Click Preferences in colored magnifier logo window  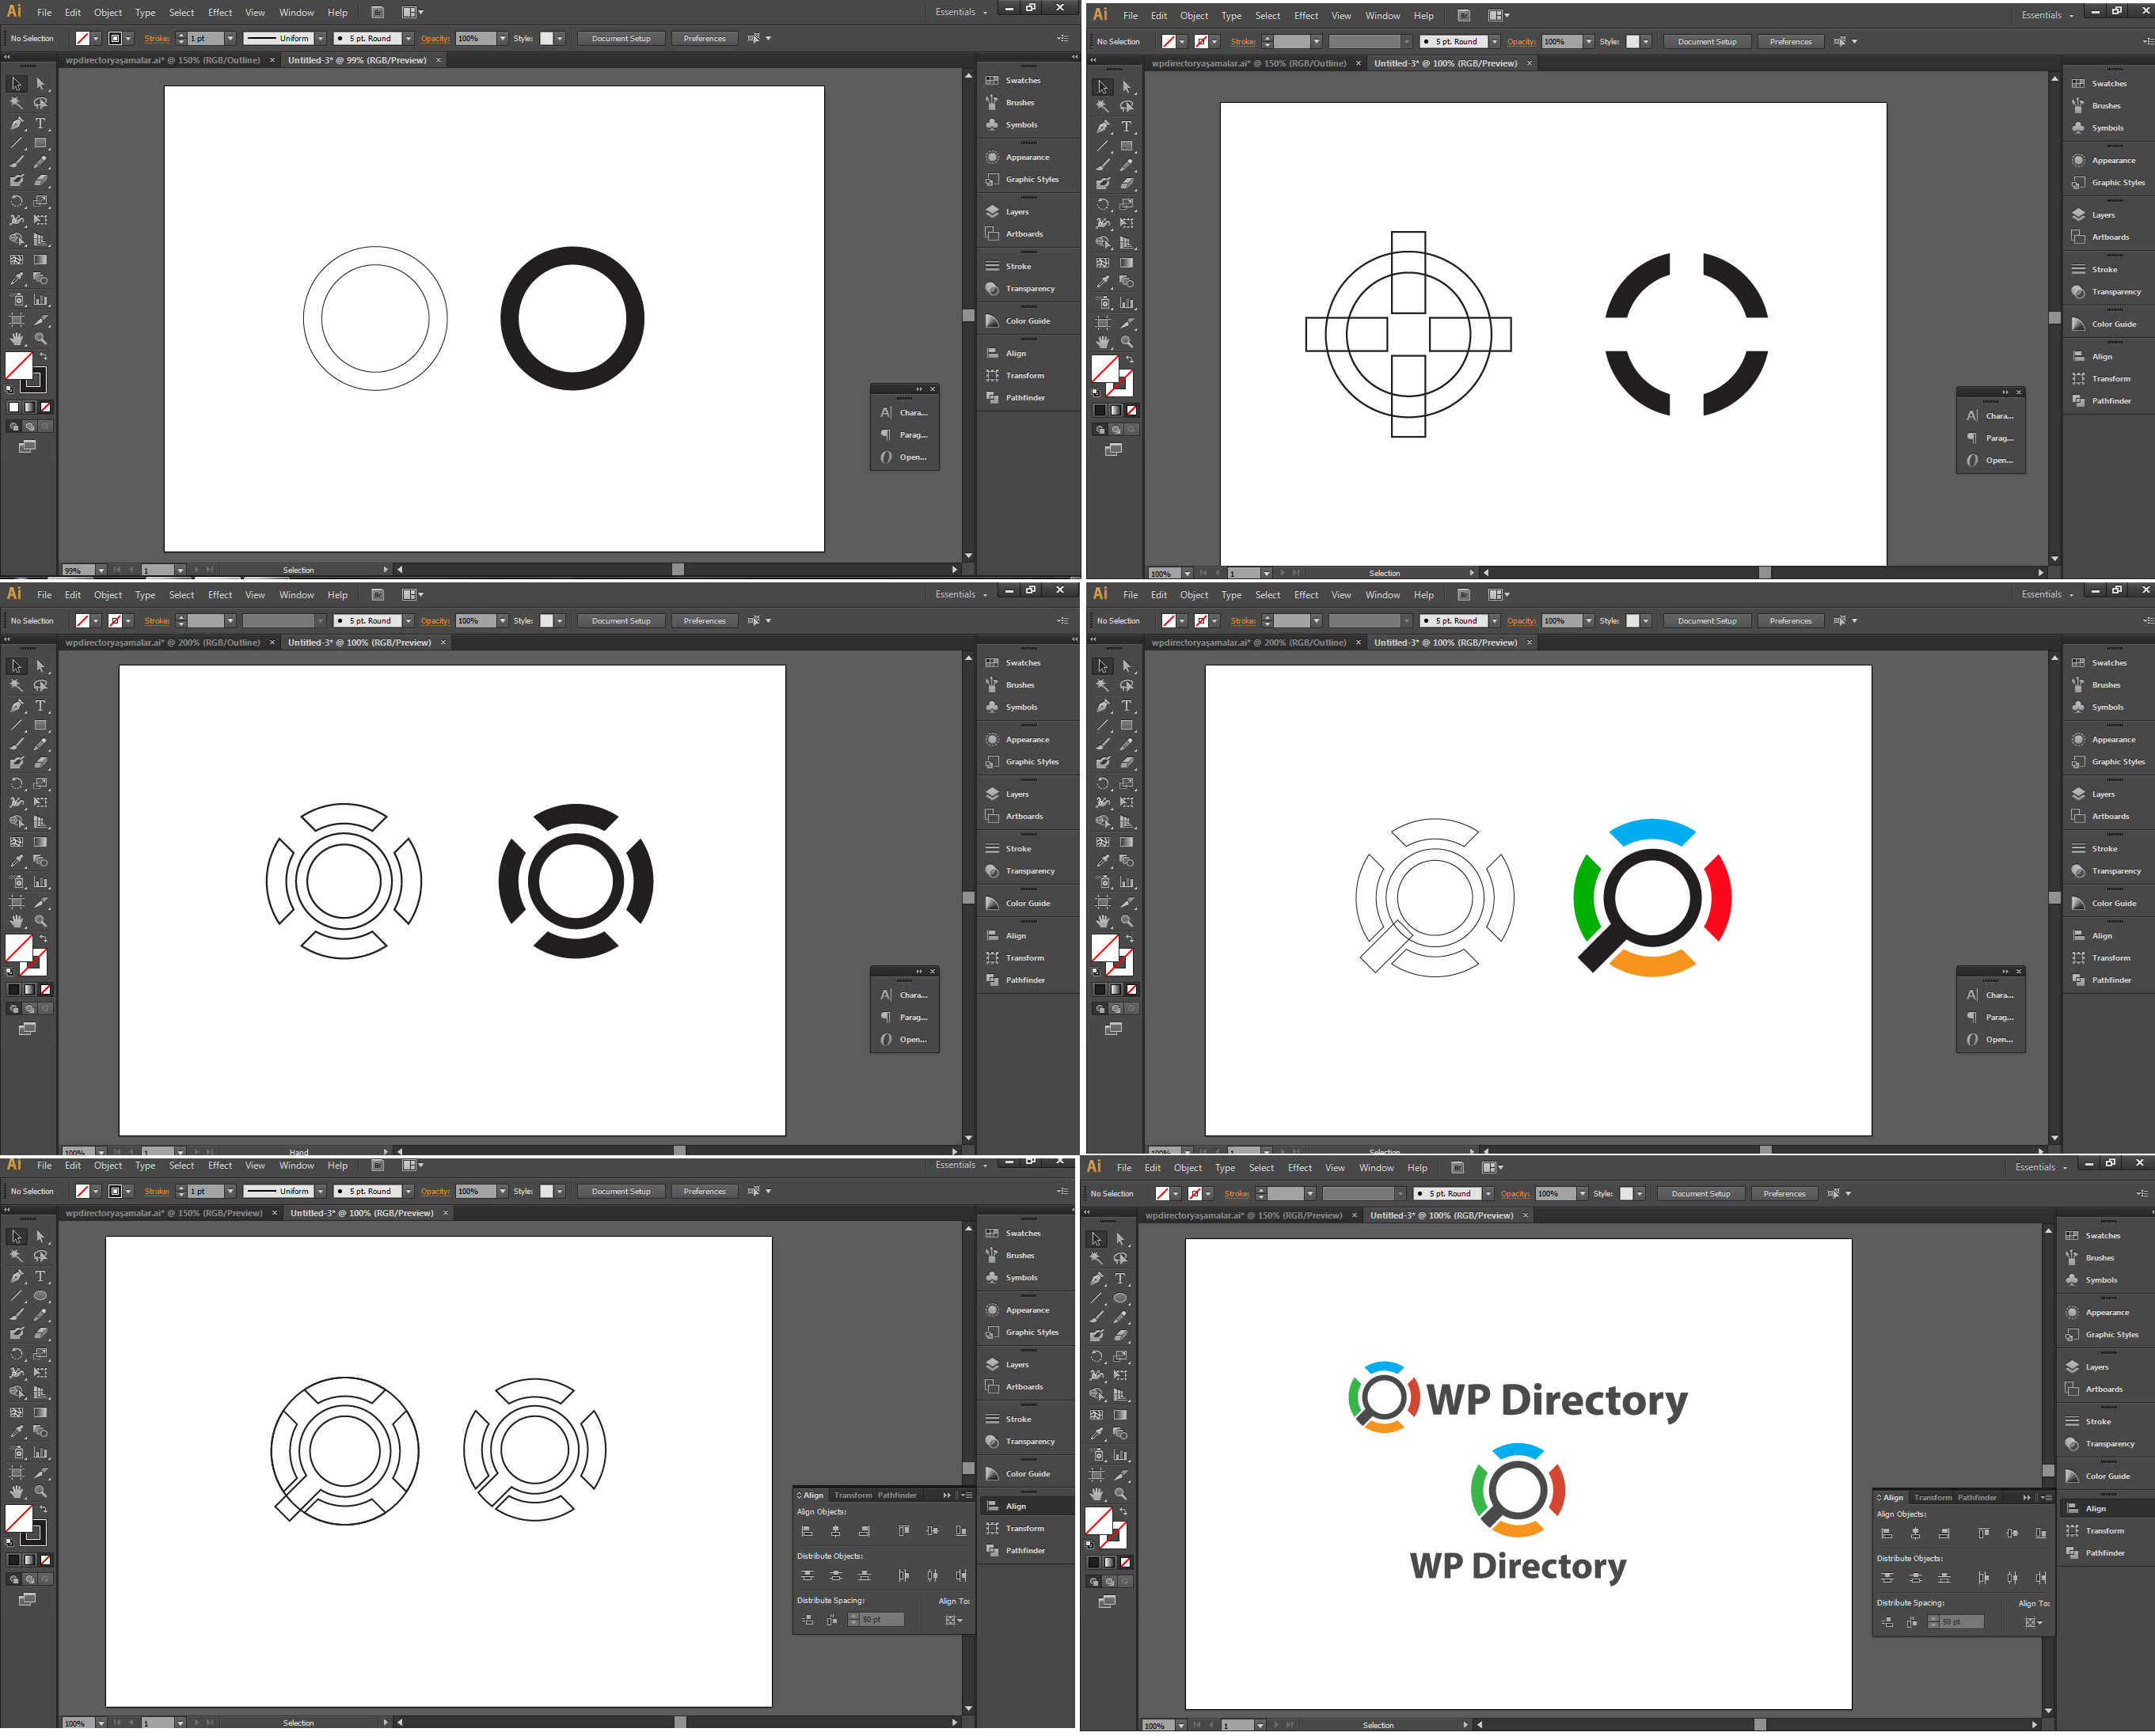point(1790,621)
